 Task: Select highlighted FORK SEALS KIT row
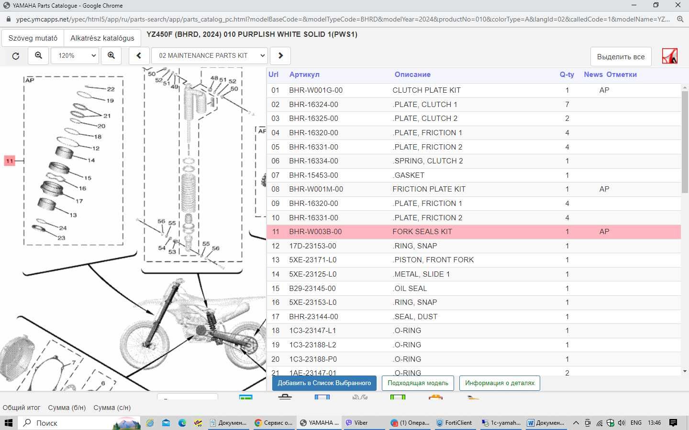[x=474, y=232]
